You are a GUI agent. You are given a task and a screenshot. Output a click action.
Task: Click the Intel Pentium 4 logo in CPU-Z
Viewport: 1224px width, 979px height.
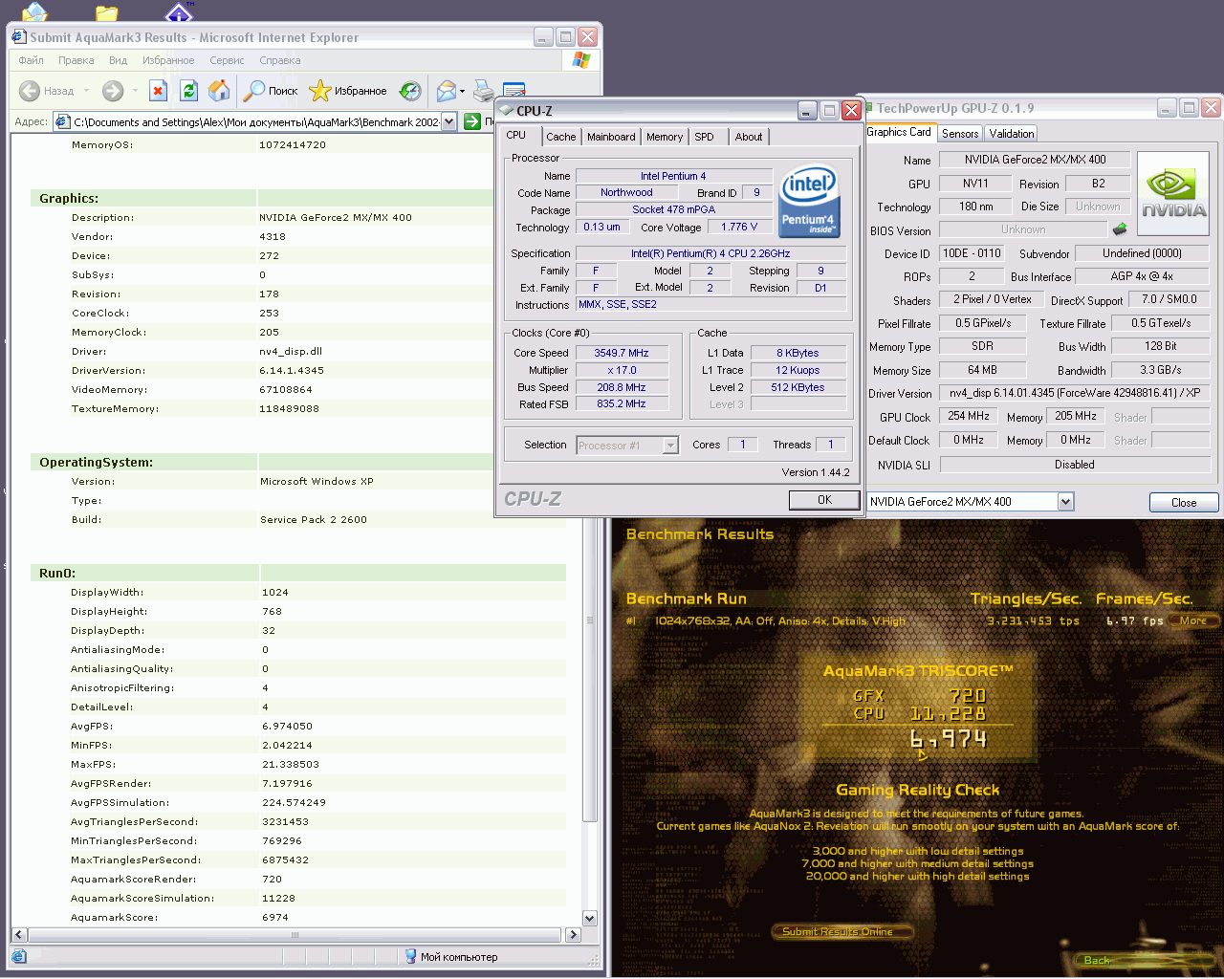point(810,201)
